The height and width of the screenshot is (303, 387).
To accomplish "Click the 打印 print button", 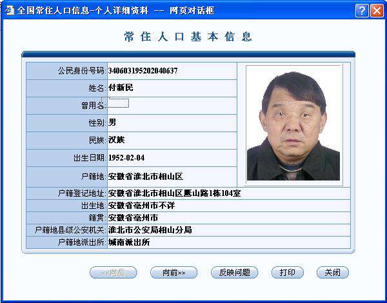I will [287, 273].
